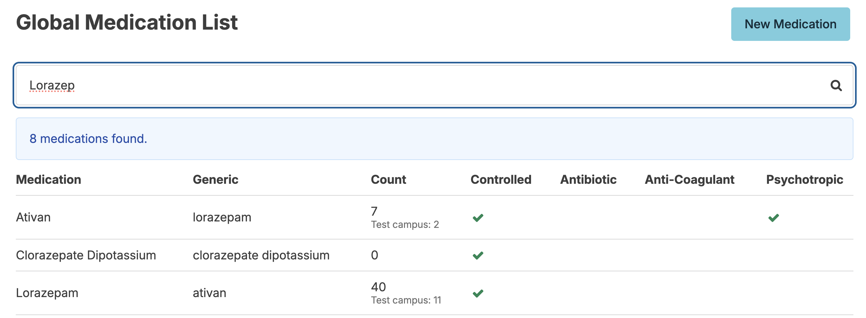Click the 8 medications found banner

(434, 138)
